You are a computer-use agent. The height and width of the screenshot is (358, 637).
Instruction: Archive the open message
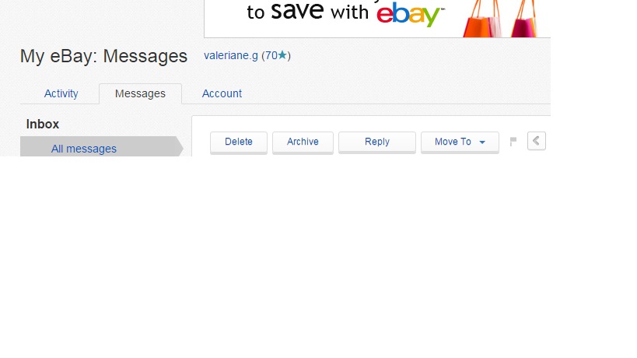tap(303, 142)
